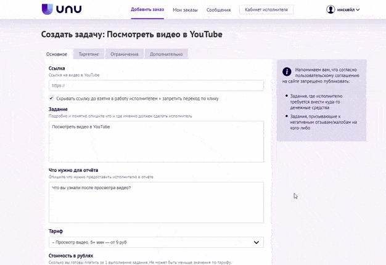Click notice text about негативным отзывам
The image size is (386, 265).
(323, 122)
